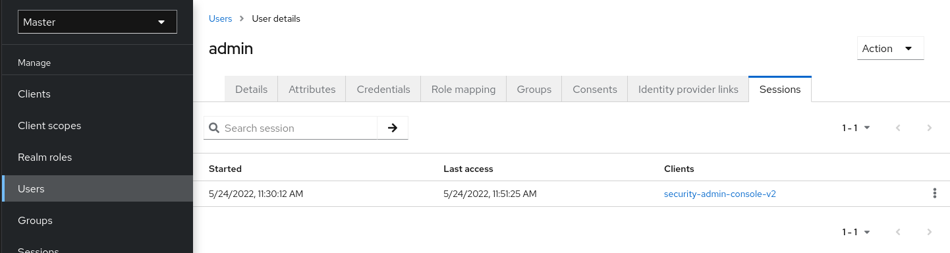The width and height of the screenshot is (950, 253).
Task: Go to next page in bottom pagination
Action: [x=929, y=232]
